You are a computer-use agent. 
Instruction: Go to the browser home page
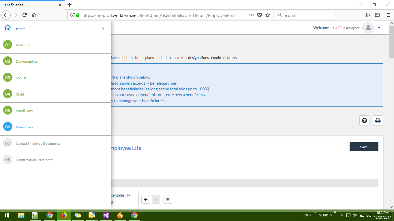point(34,15)
